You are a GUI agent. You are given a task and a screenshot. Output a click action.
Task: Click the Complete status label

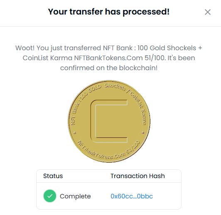tap(75, 196)
